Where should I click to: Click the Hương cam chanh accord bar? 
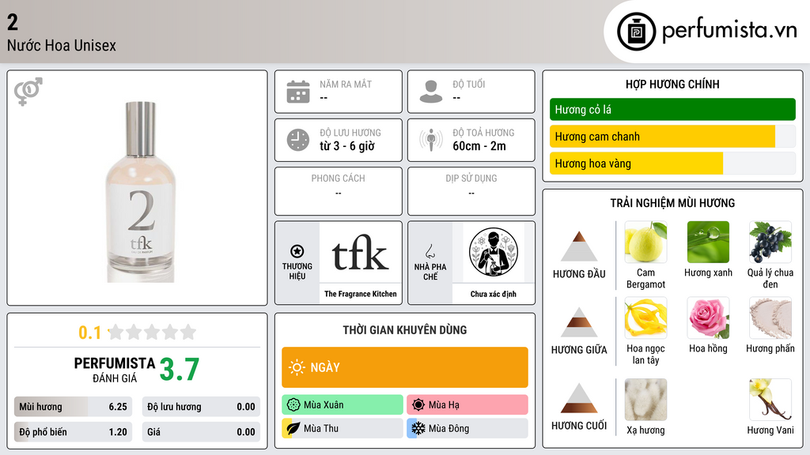(x=672, y=136)
